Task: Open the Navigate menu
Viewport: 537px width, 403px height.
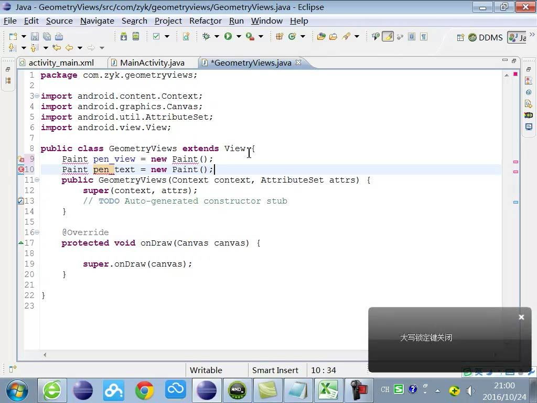Action: (97, 21)
